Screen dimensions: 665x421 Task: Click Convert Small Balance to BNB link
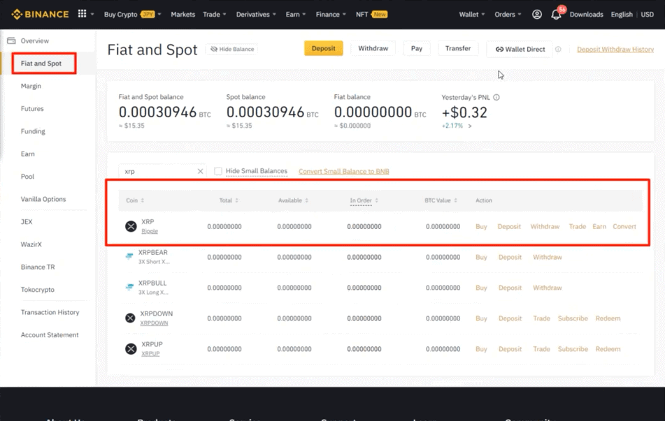click(x=343, y=171)
